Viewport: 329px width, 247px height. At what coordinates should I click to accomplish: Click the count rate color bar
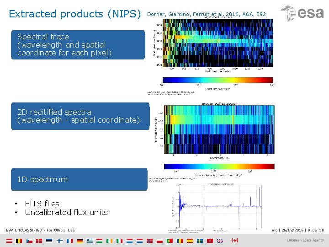tap(218, 80)
